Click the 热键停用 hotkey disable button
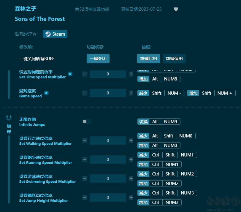 174,58
